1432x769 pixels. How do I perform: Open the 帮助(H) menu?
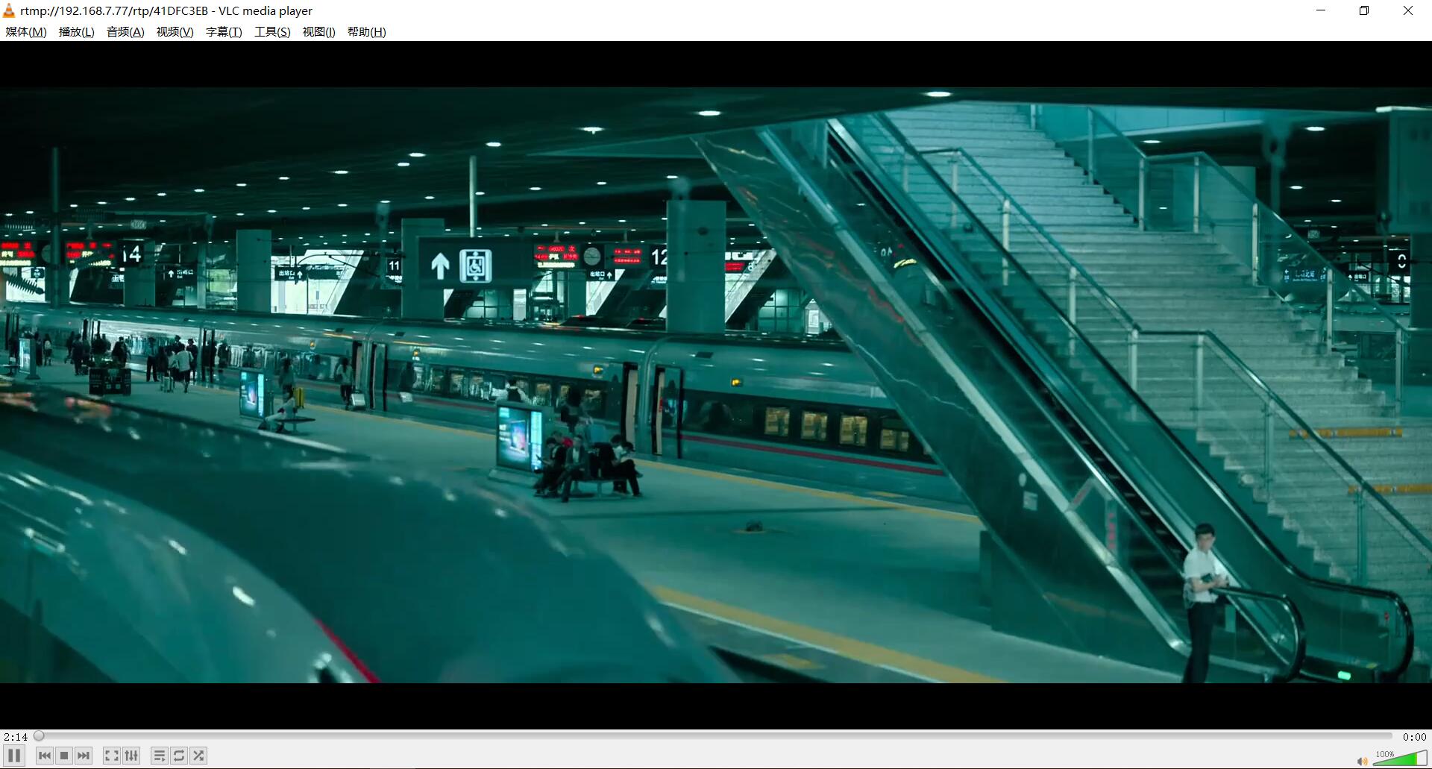point(365,31)
